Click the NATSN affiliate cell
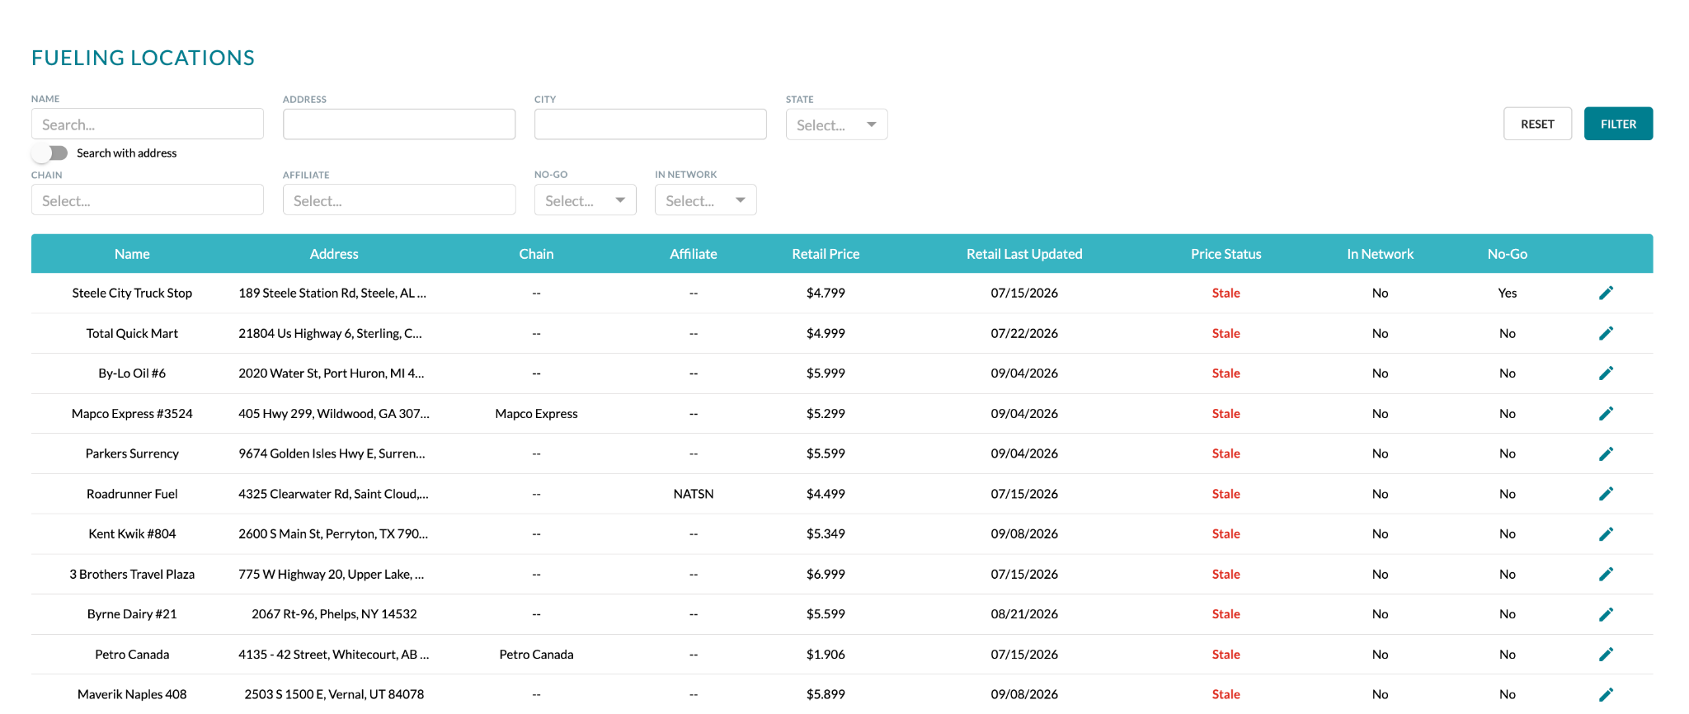The width and height of the screenshot is (1689, 714). pyautogui.click(x=694, y=494)
